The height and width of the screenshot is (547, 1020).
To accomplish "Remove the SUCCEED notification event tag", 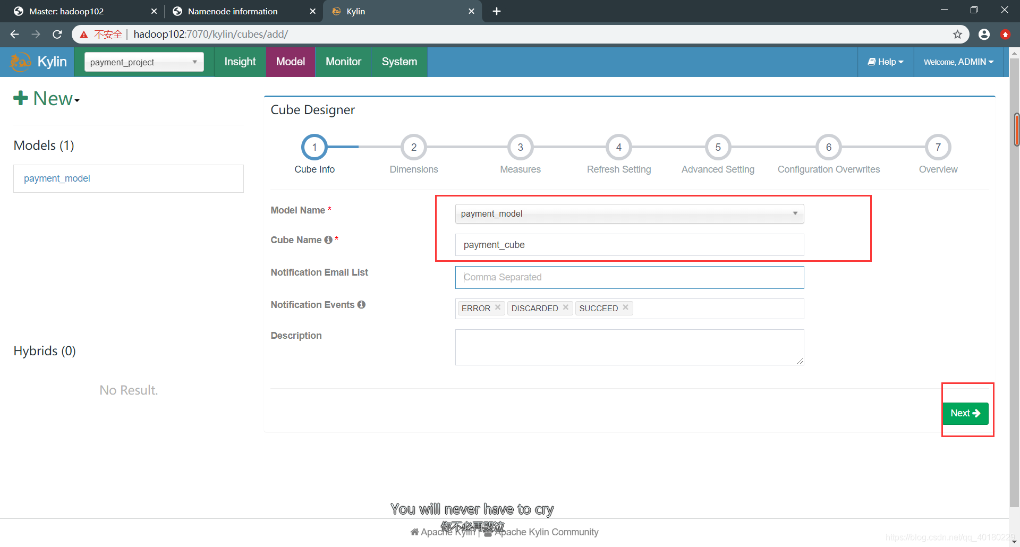I will (x=626, y=307).
